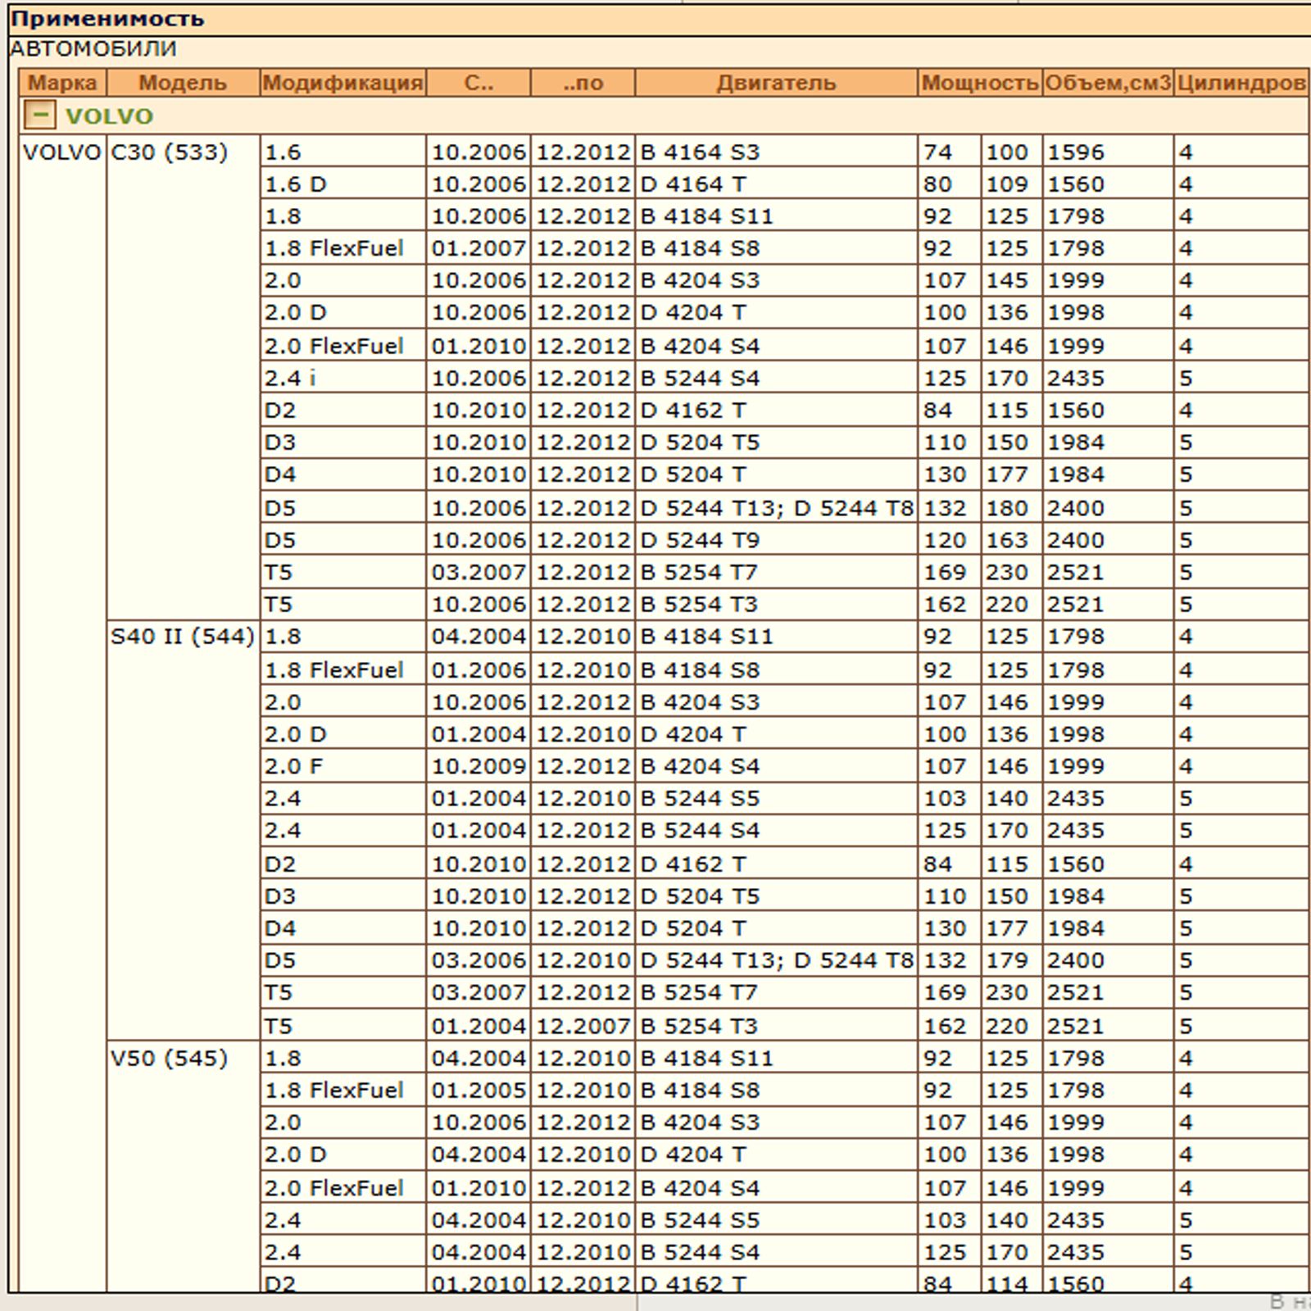Click the ..по end date column header
Screen dimensions: 1311x1311
pyautogui.click(x=583, y=83)
